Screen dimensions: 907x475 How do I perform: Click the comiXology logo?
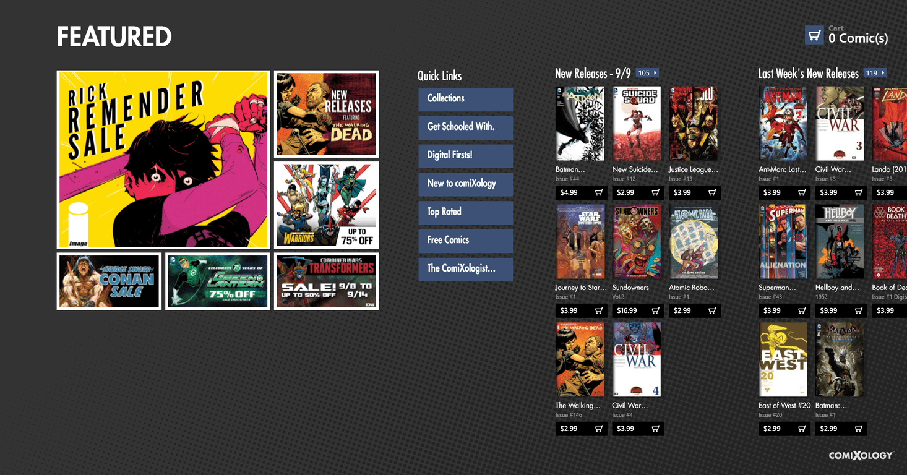tap(861, 456)
